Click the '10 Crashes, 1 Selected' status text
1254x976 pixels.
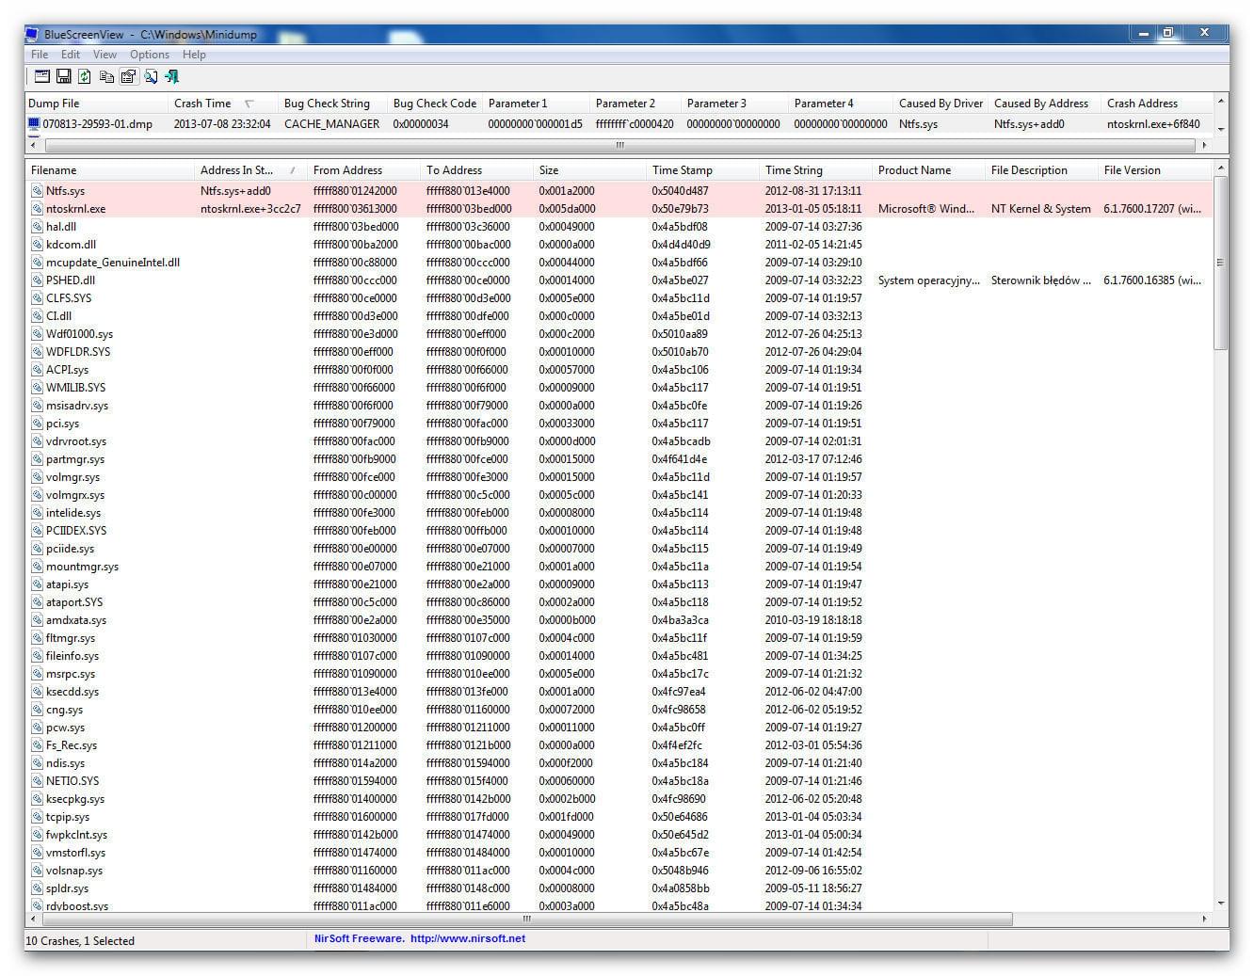(80, 940)
